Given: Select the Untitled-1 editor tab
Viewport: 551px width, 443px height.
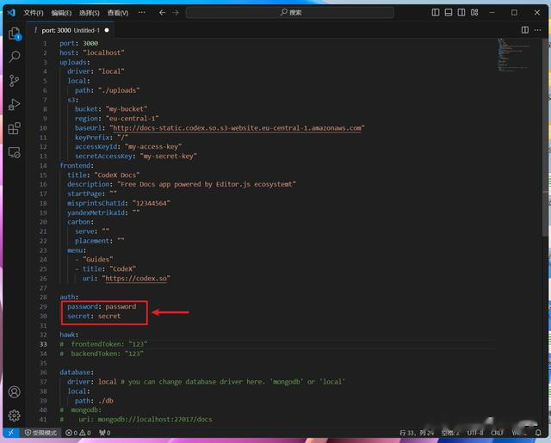Looking at the screenshot, I should pyautogui.click(x=71, y=31).
